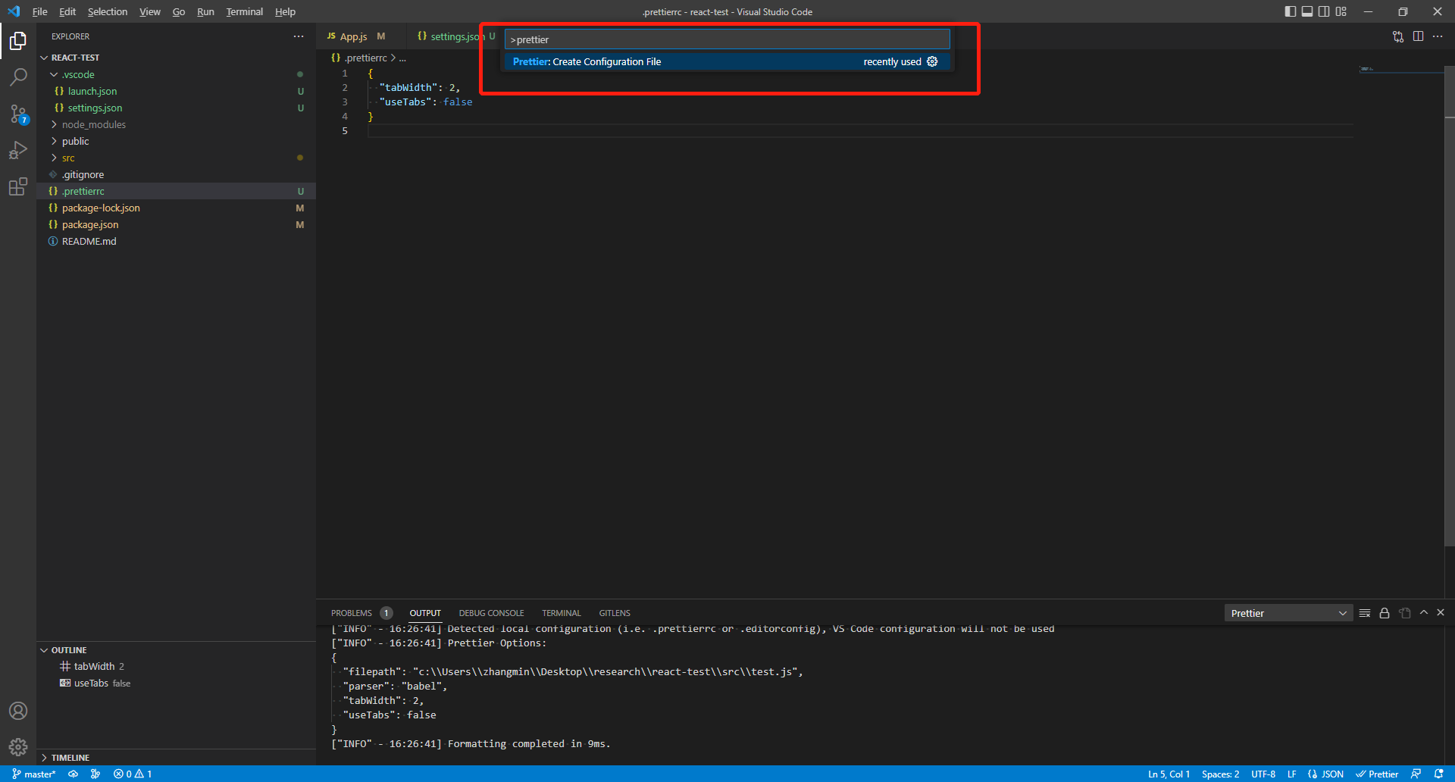
Task: Click the feedback icon in status bar
Action: point(1416,774)
